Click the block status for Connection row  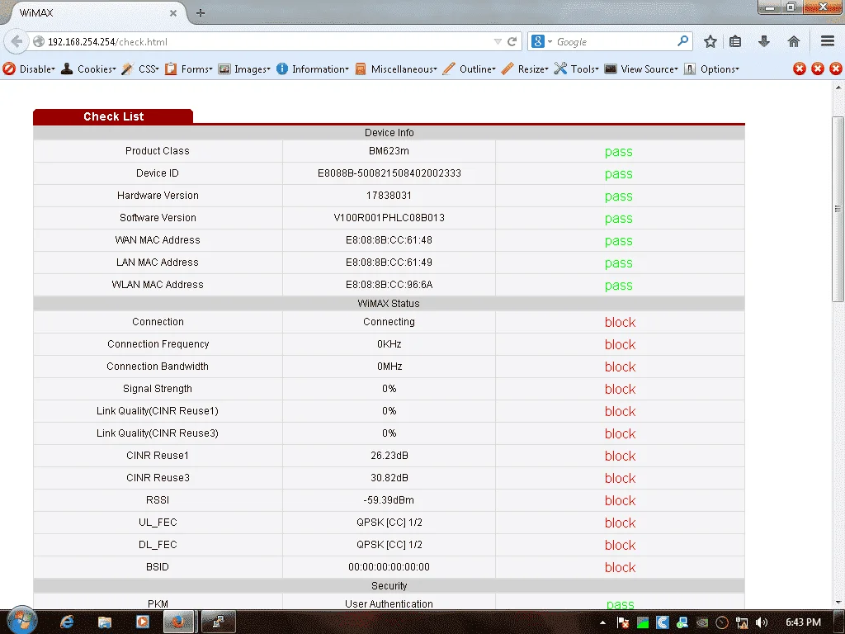point(620,322)
